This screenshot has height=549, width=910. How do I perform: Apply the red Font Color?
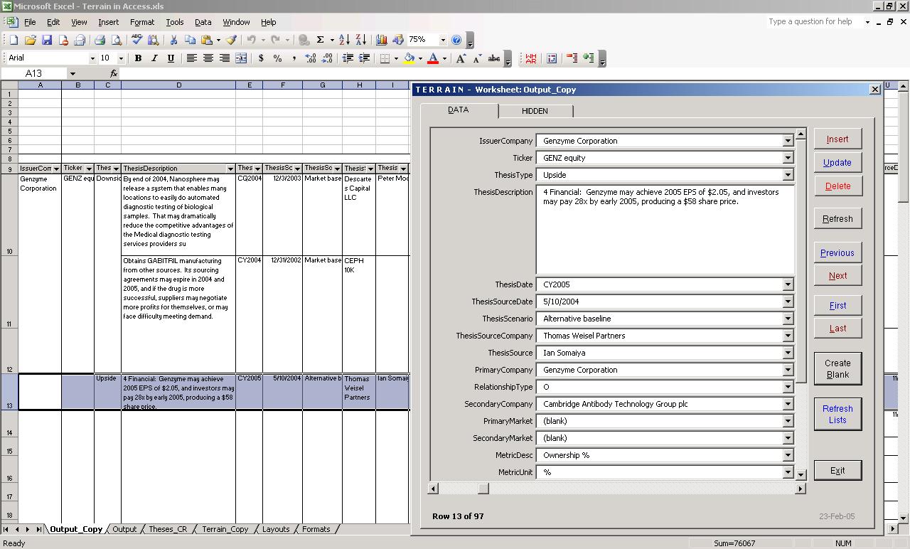coord(432,58)
